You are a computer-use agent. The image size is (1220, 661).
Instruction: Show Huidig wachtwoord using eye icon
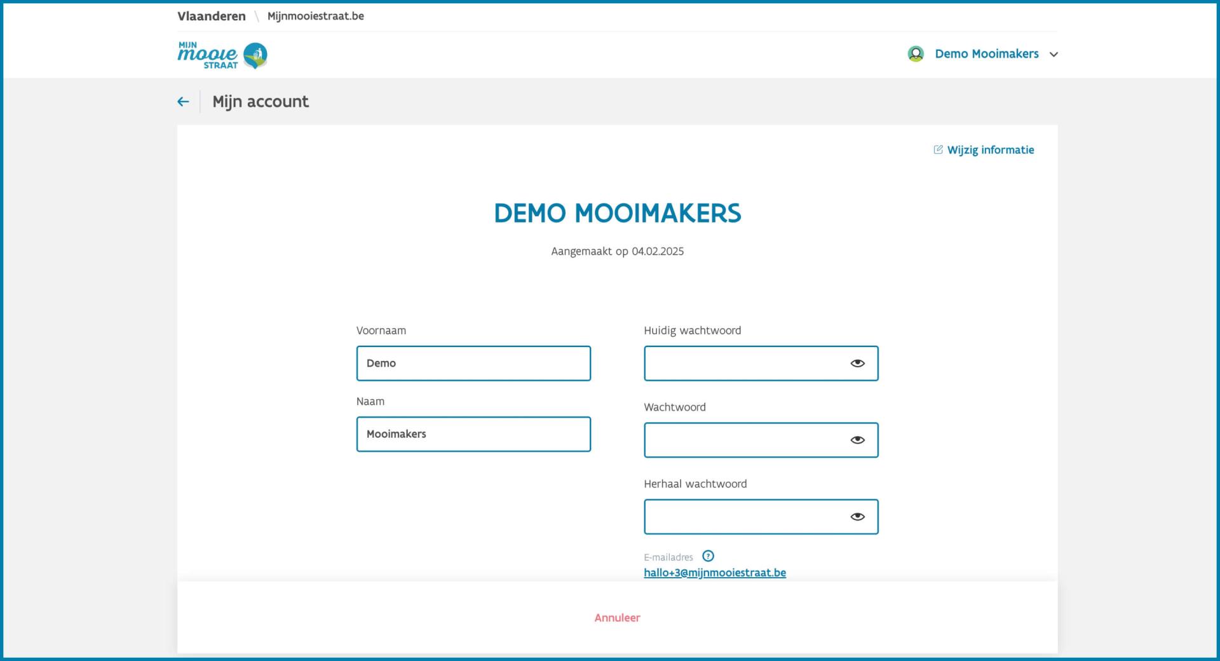click(857, 363)
